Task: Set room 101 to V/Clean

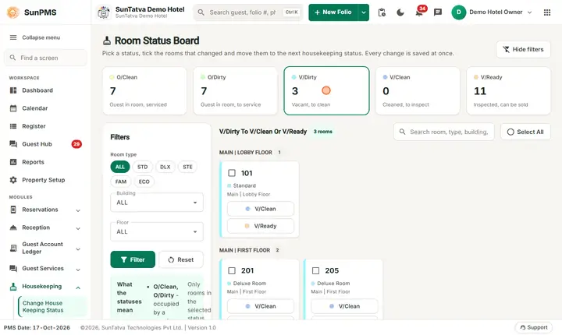Action: point(261,209)
